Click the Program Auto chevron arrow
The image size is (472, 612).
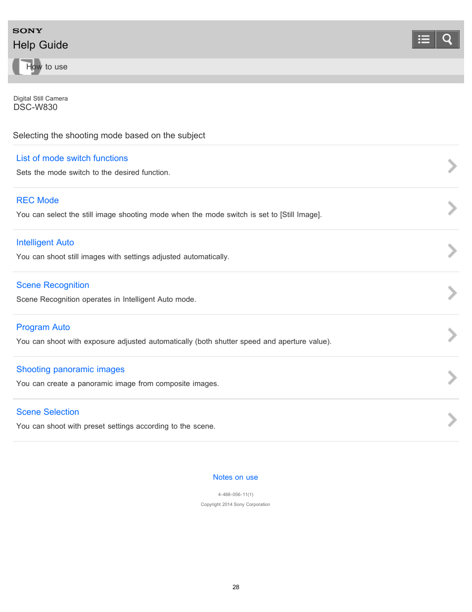click(452, 335)
